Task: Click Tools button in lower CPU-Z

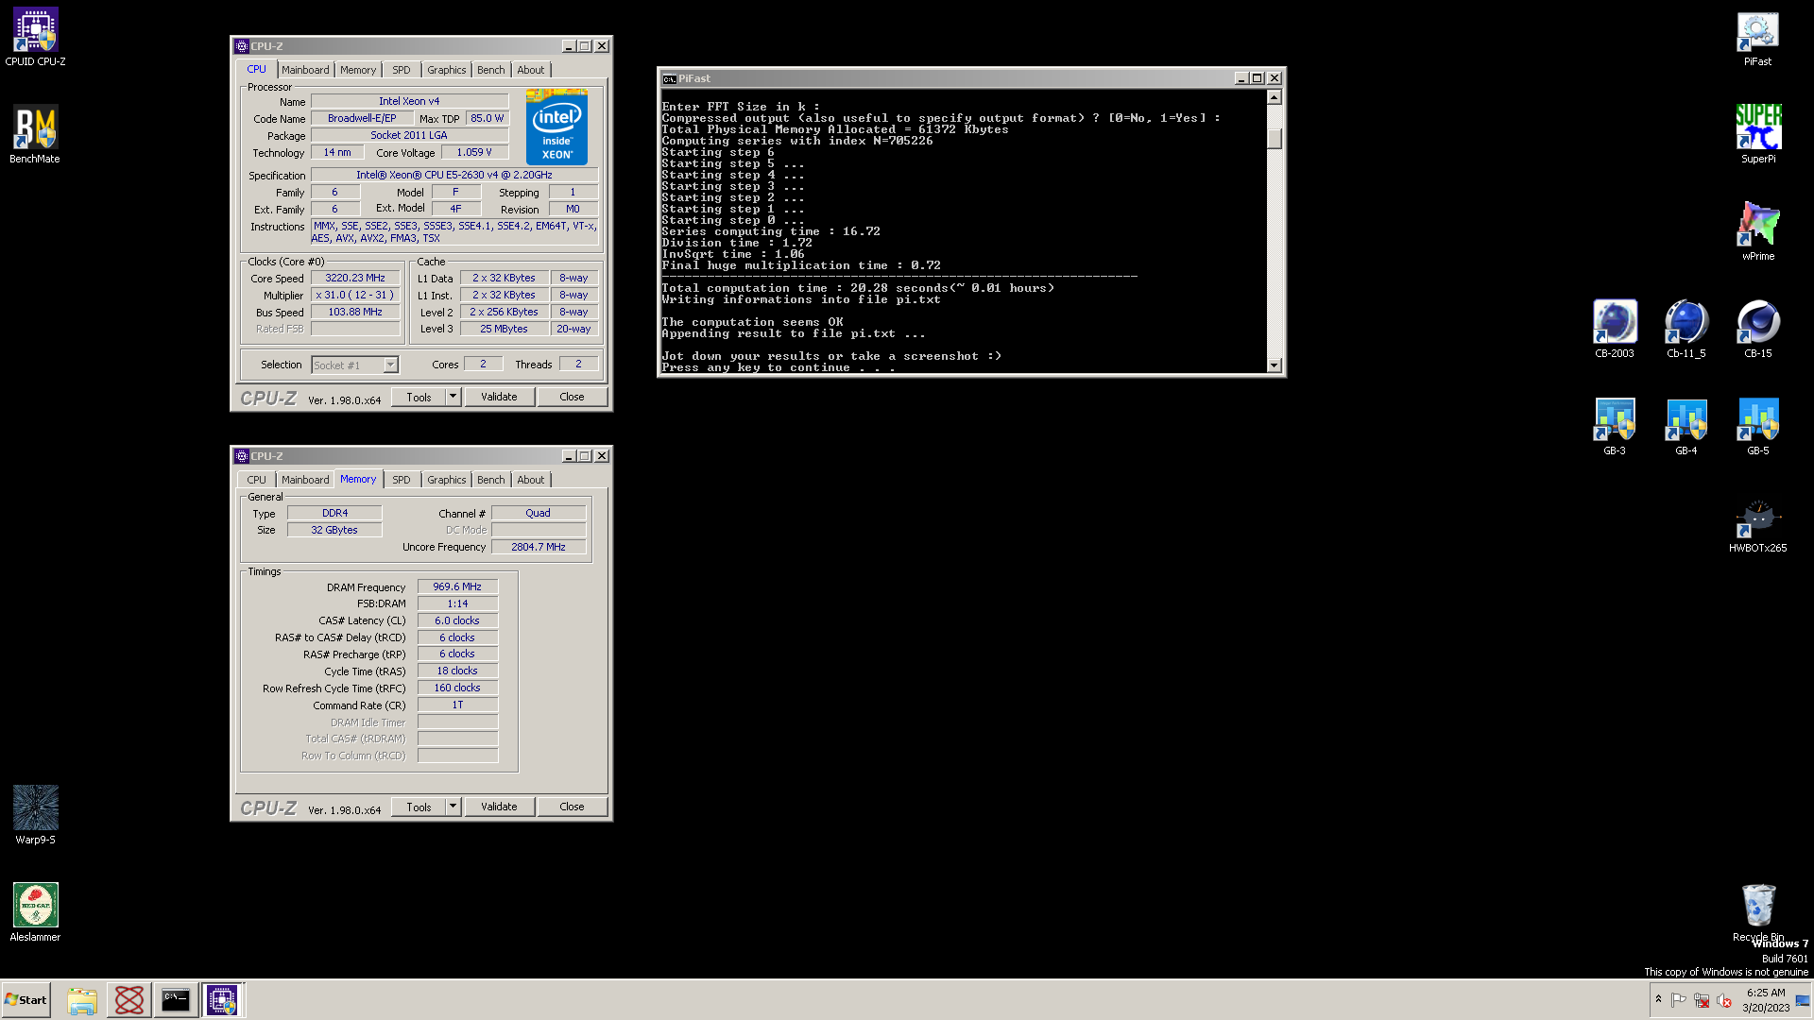Action: [419, 807]
